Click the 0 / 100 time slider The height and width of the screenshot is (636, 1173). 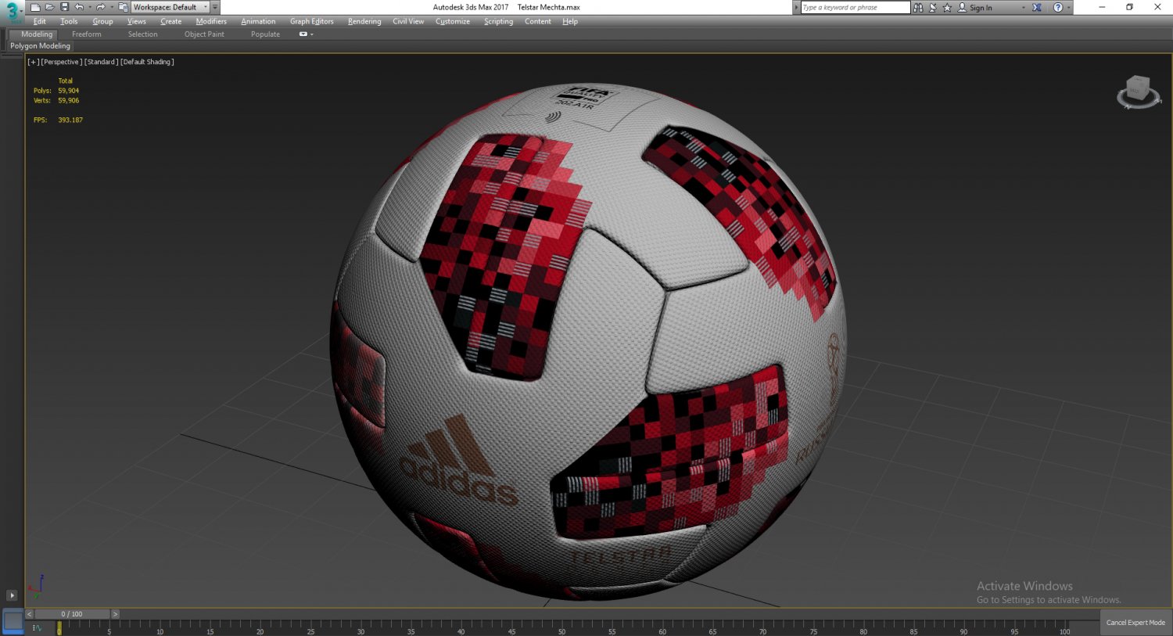pos(72,614)
